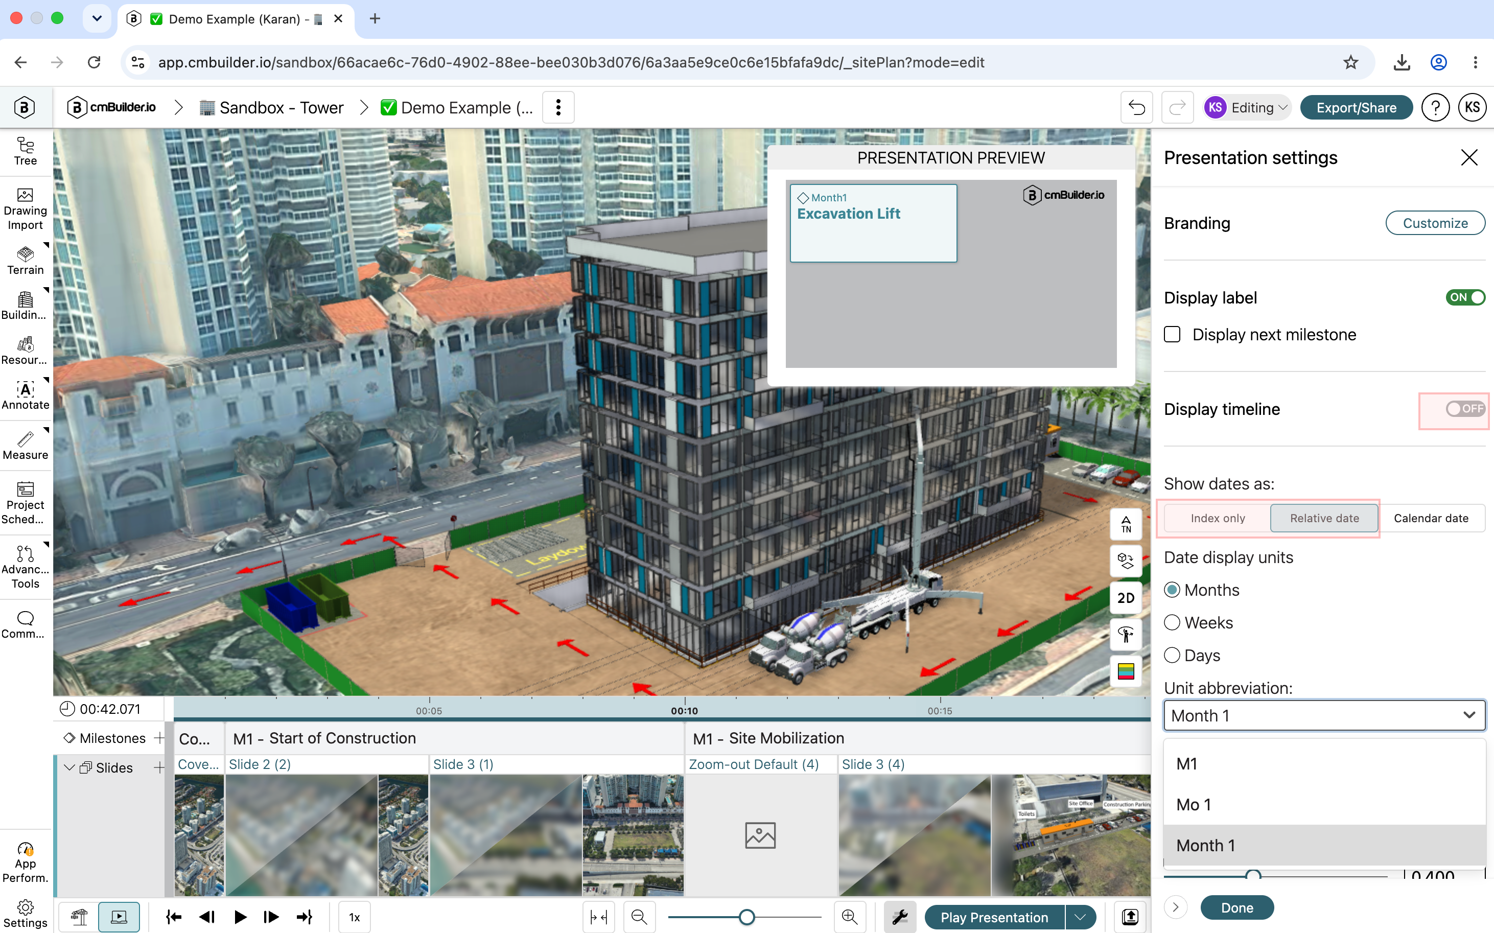The image size is (1494, 933).
Task: Choose M1 abbreviation option
Action: [1324, 764]
